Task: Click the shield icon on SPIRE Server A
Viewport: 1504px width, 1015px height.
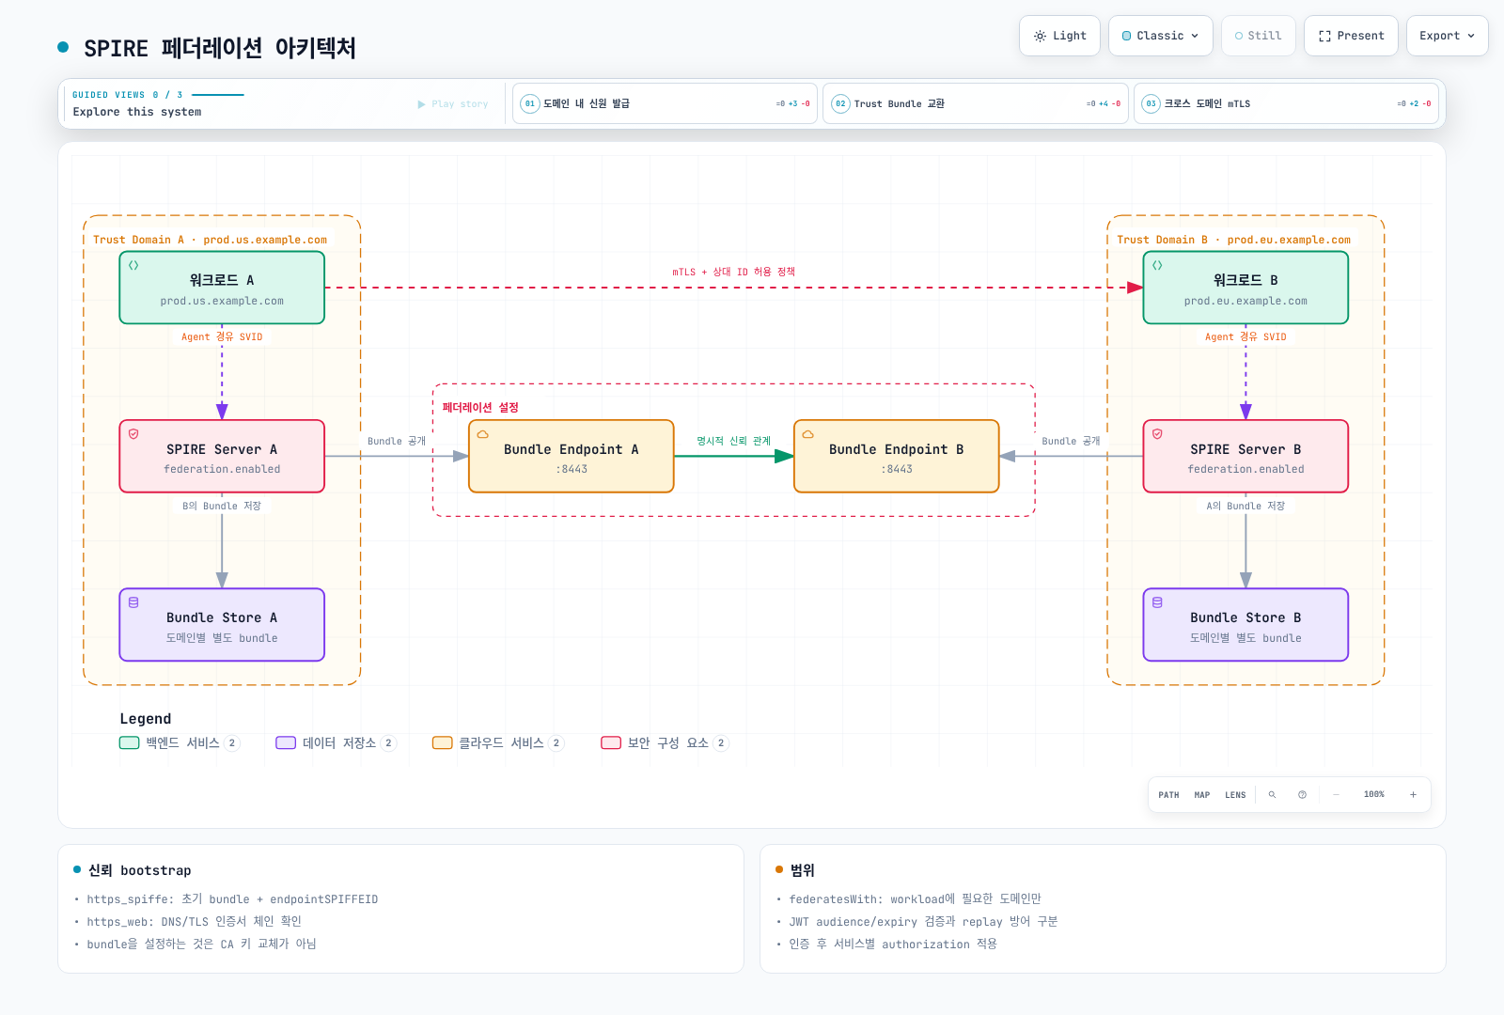Action: pos(133,434)
